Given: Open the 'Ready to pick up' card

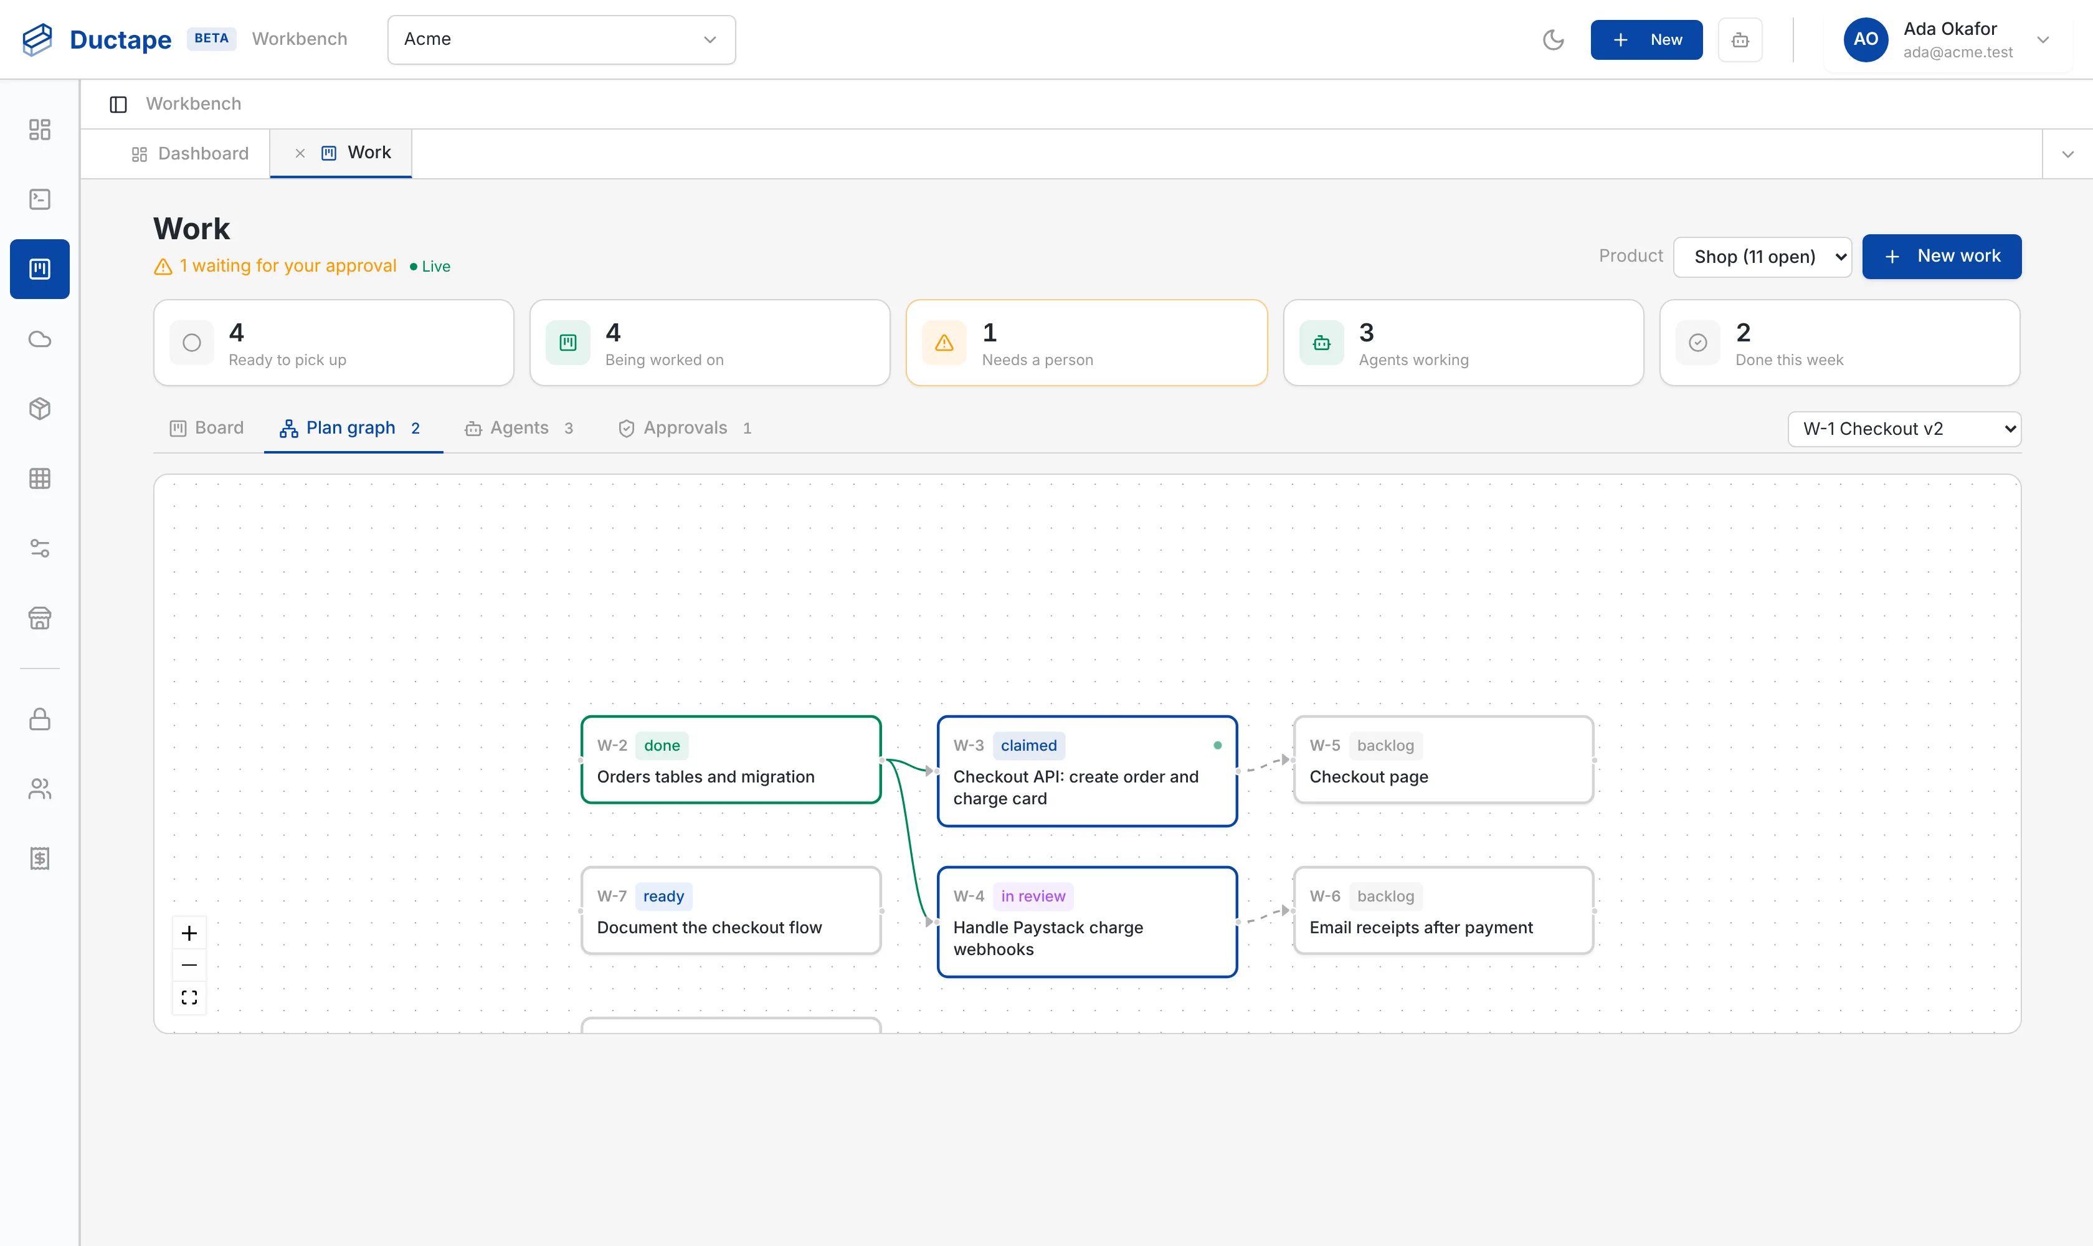Looking at the screenshot, I should pos(333,343).
